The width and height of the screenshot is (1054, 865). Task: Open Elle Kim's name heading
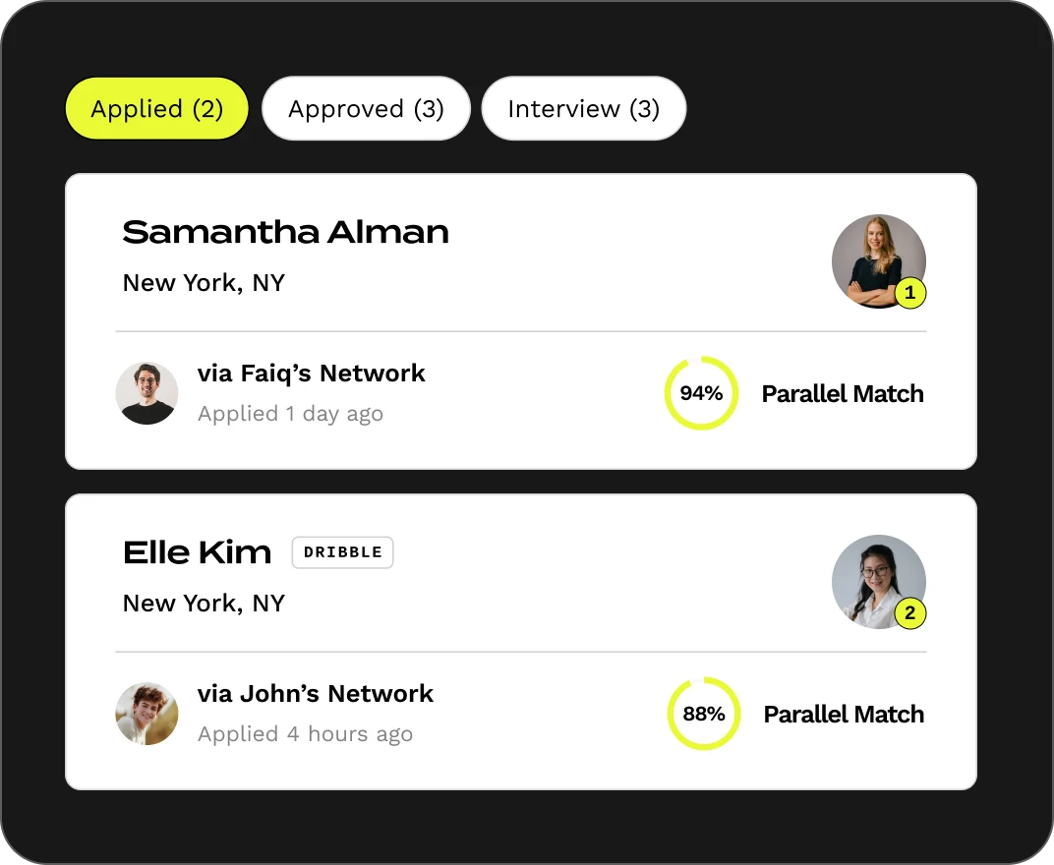[x=197, y=552]
